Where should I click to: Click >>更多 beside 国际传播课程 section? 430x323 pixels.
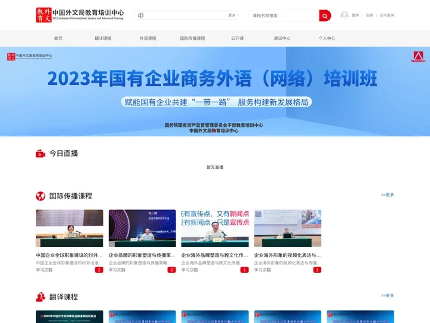[388, 195]
